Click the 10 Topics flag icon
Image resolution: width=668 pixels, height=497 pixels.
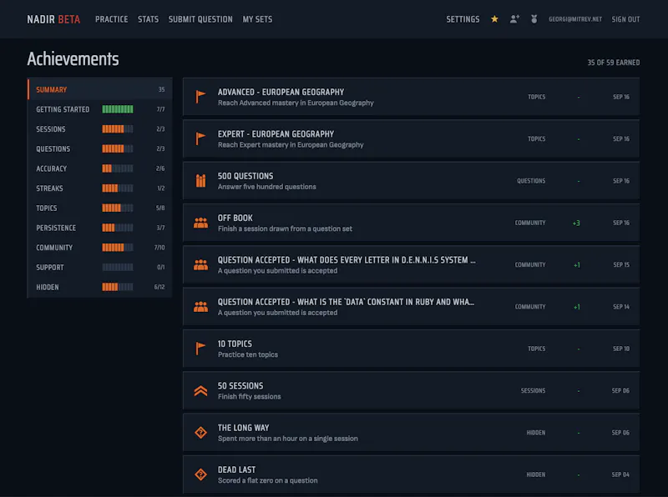(200, 349)
